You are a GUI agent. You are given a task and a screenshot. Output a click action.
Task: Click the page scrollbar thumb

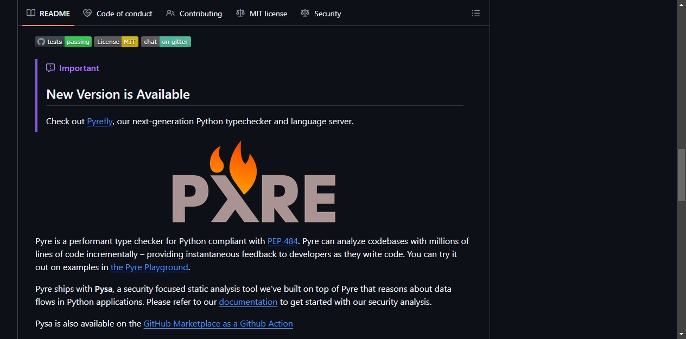coord(681,175)
